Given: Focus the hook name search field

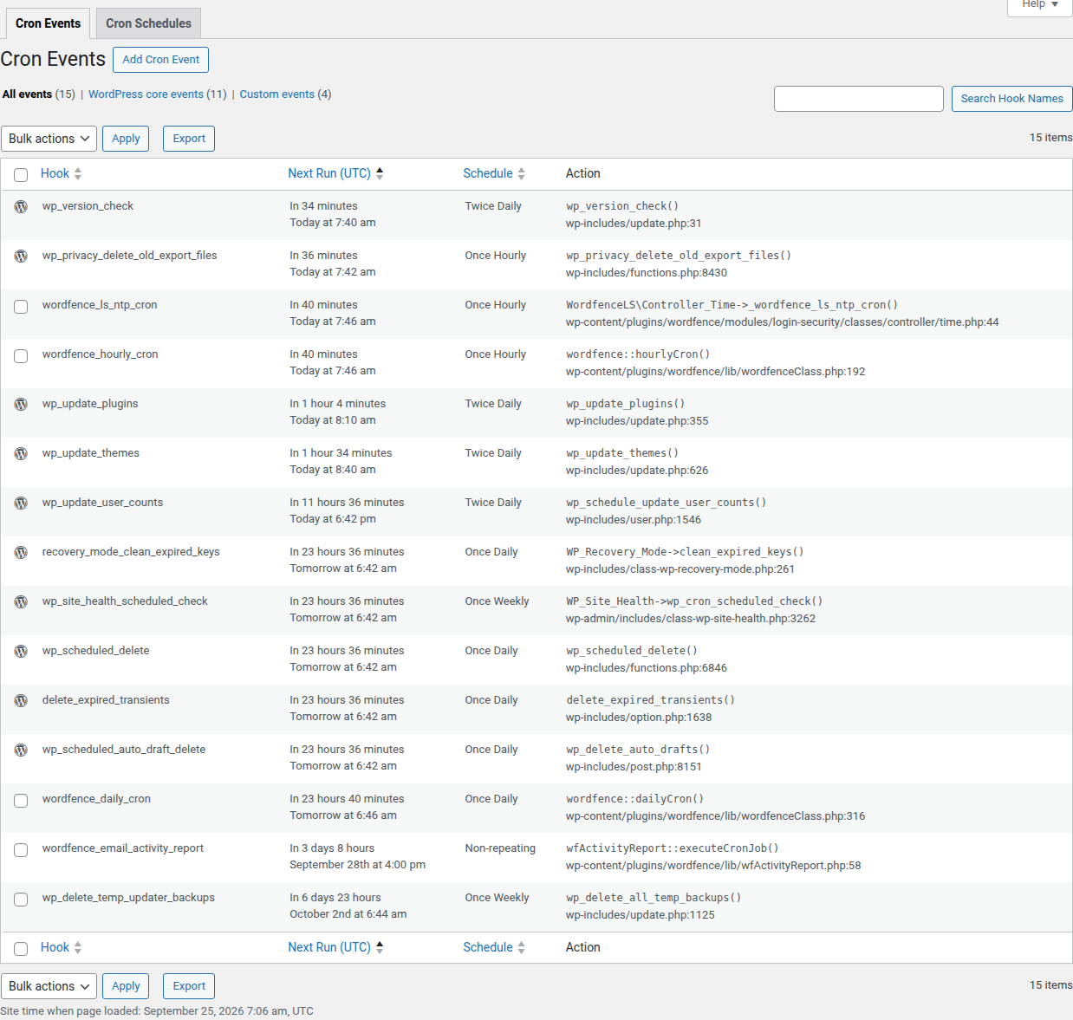Looking at the screenshot, I should pos(858,99).
